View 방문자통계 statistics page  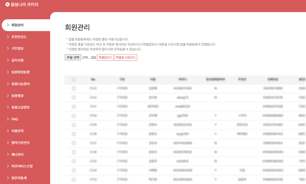click(x=19, y=178)
